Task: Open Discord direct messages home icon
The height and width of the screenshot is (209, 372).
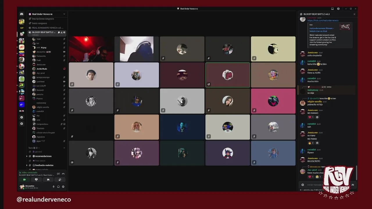Action: point(22,14)
